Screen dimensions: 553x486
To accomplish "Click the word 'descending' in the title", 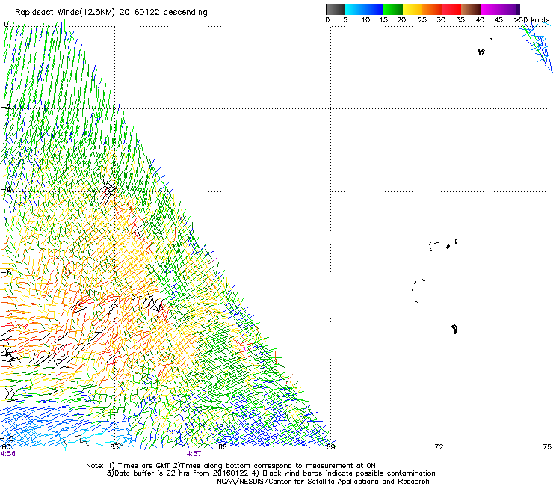I will pos(185,13).
